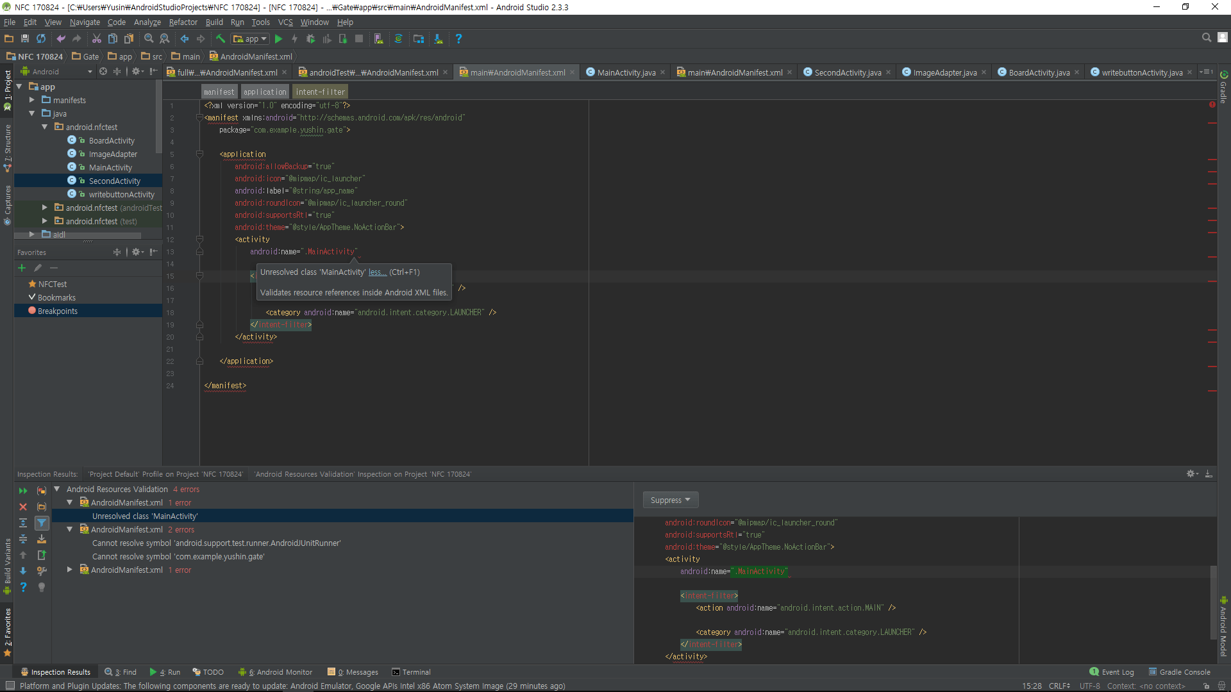Screen dimensions: 1231x692
Task: Toggle group by directory in inspection results
Action: (x=42, y=506)
